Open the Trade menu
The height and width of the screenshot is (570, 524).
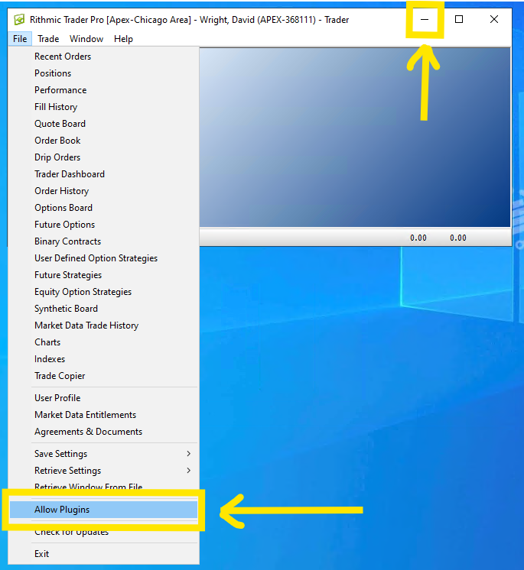(x=48, y=39)
